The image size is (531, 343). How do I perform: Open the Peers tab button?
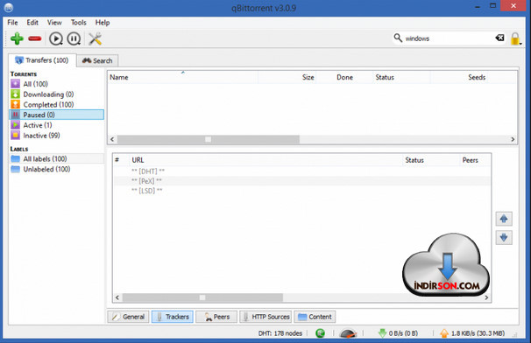point(216,317)
